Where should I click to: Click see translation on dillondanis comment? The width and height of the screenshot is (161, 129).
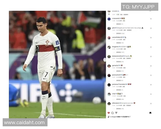click(x=129, y=105)
